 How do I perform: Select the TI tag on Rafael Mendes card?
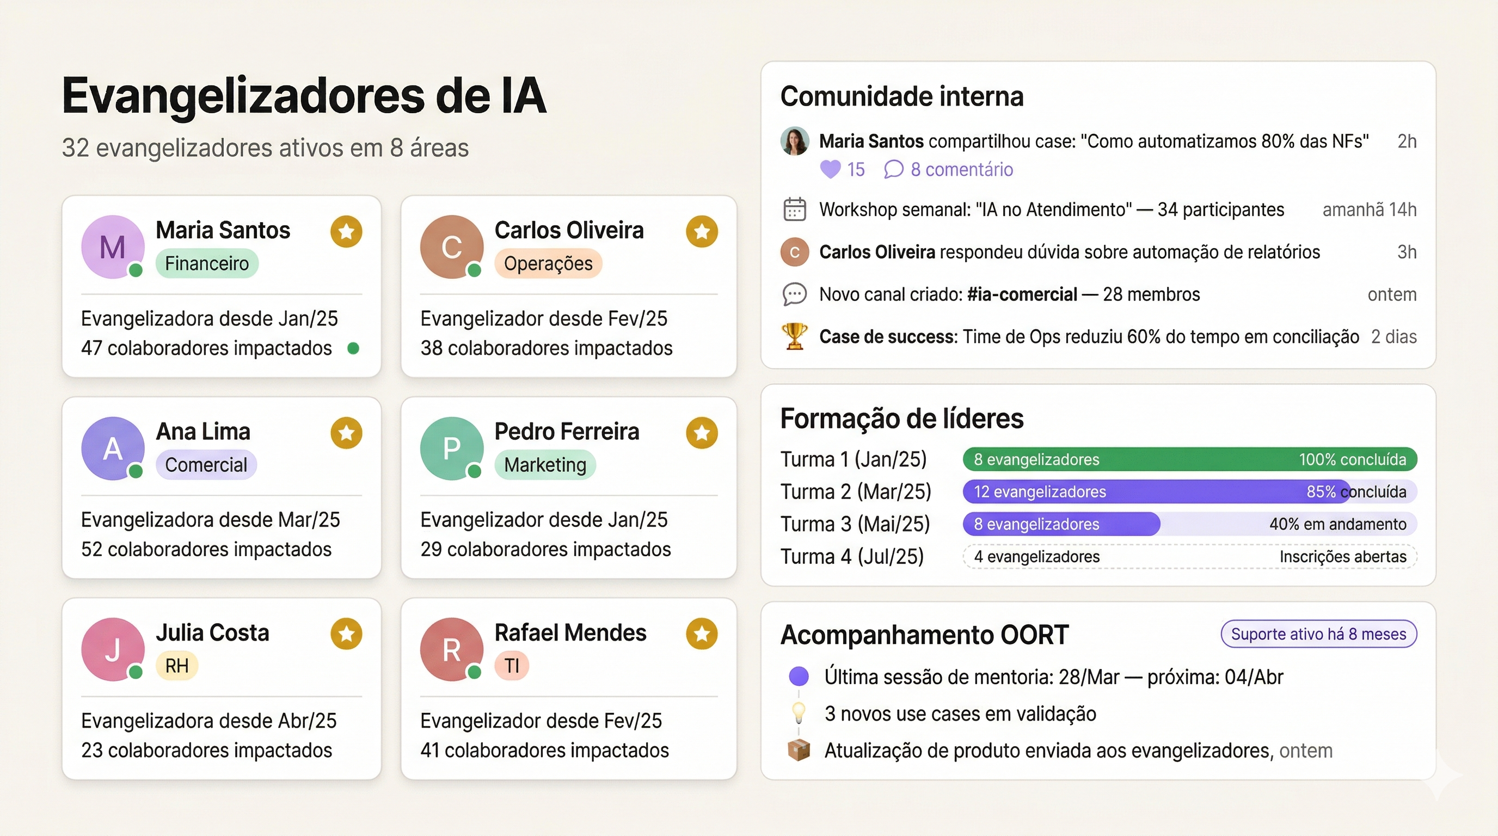coord(511,665)
